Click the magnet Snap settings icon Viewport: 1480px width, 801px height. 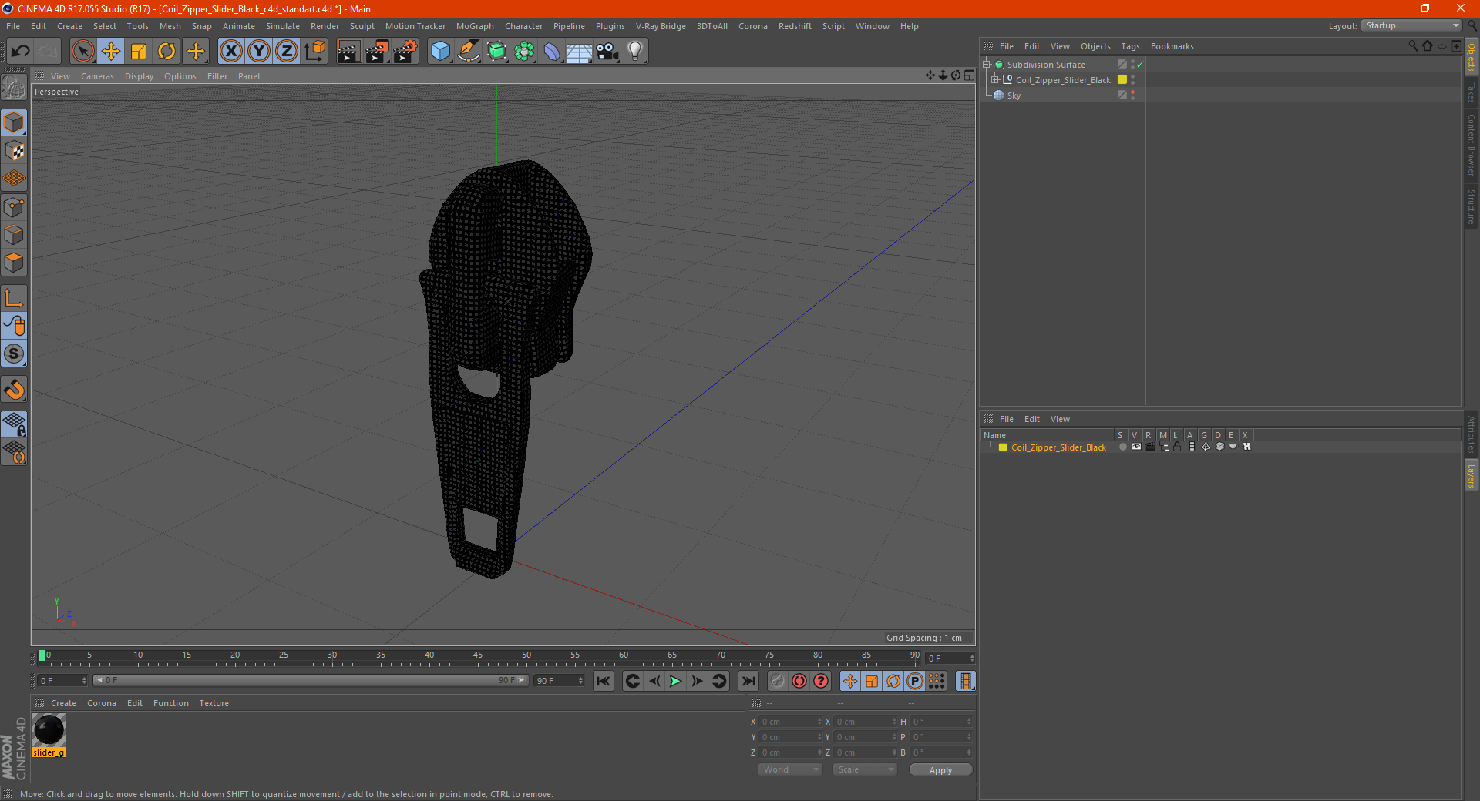(x=15, y=390)
